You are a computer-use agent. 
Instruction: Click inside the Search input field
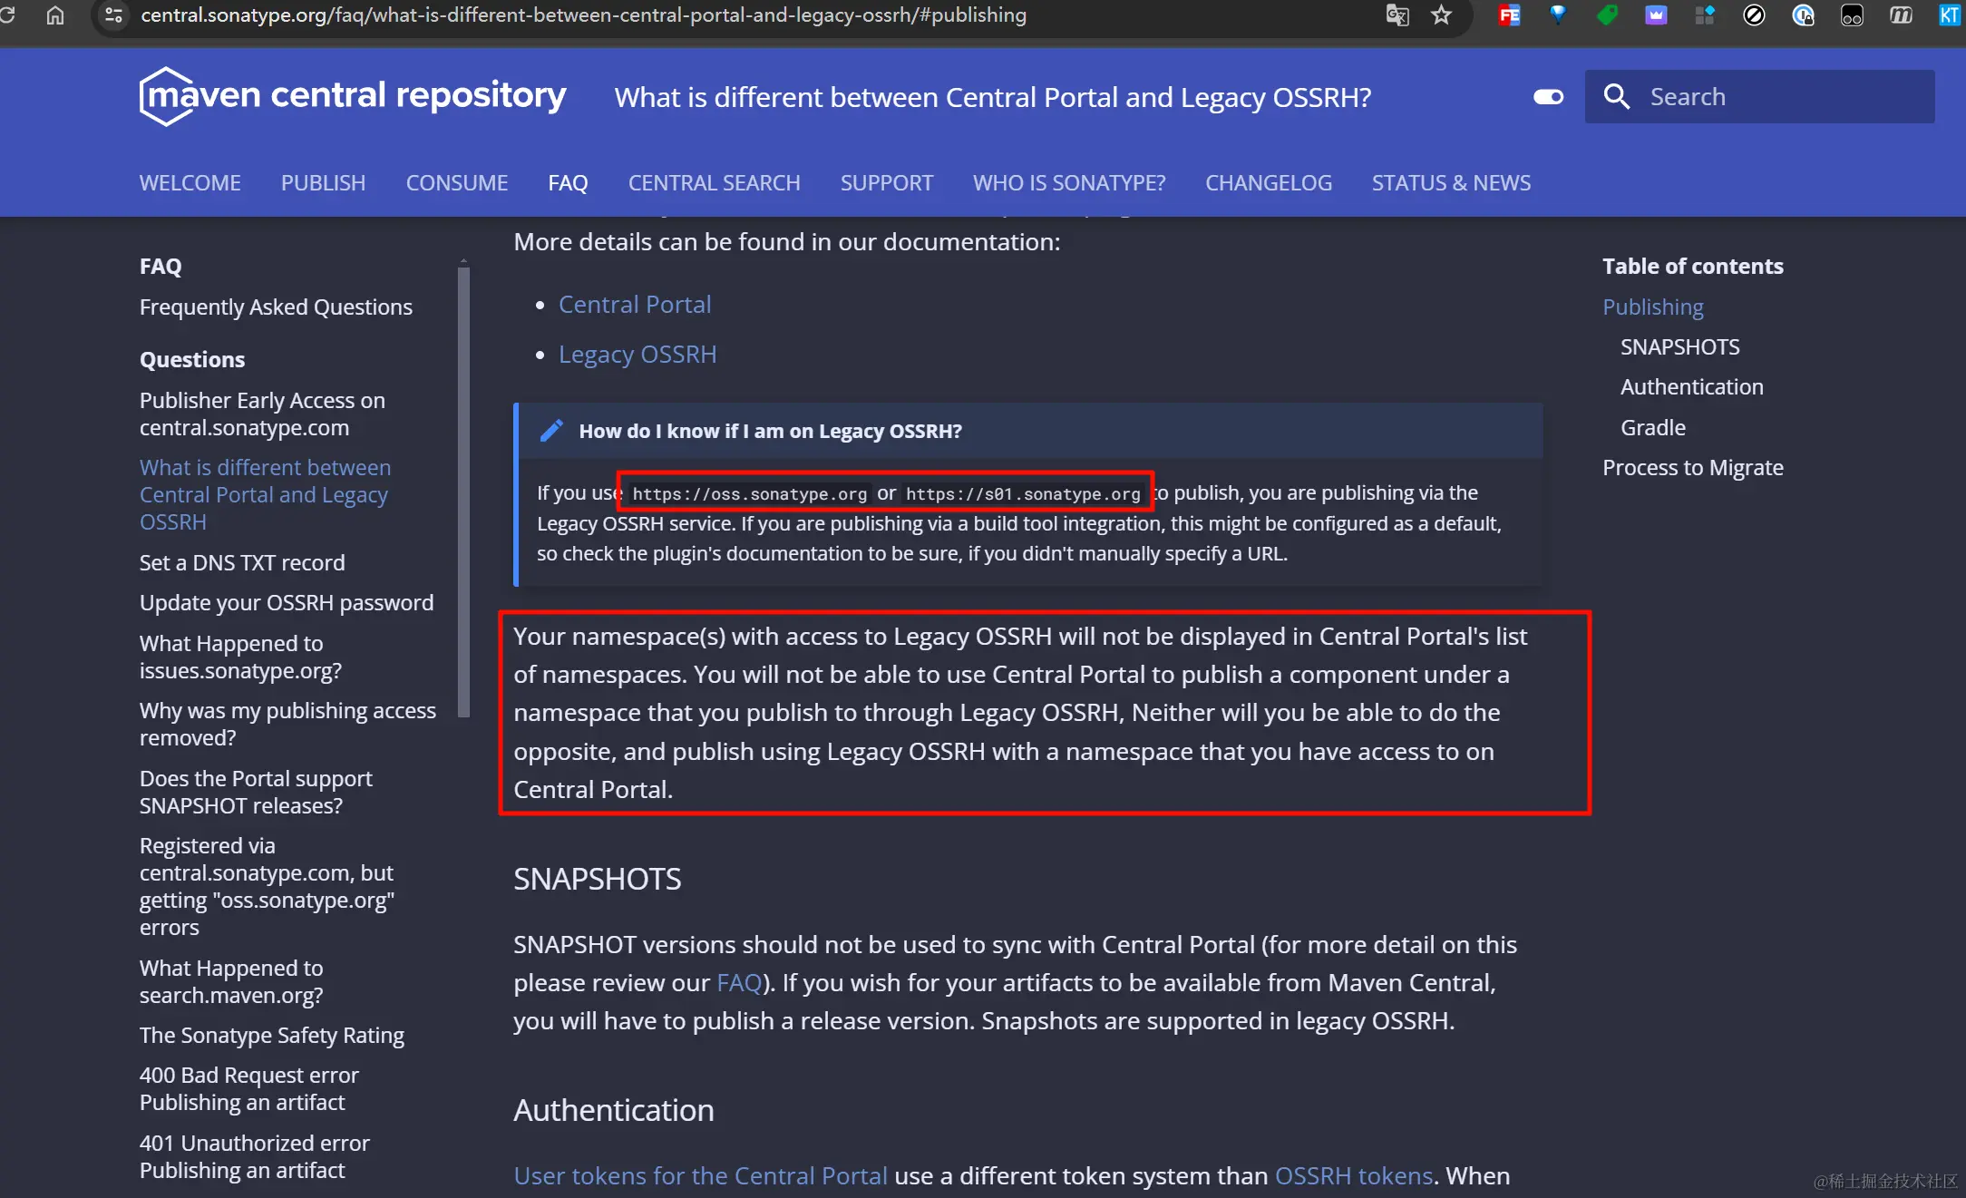(1777, 96)
